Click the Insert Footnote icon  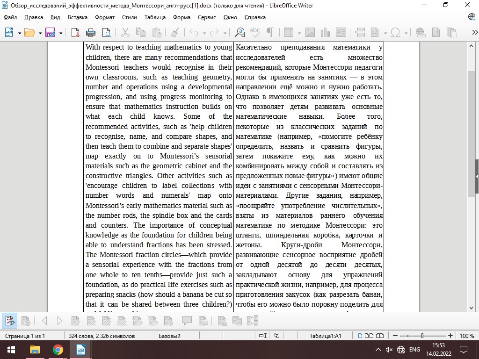pyautogui.click(x=436, y=32)
